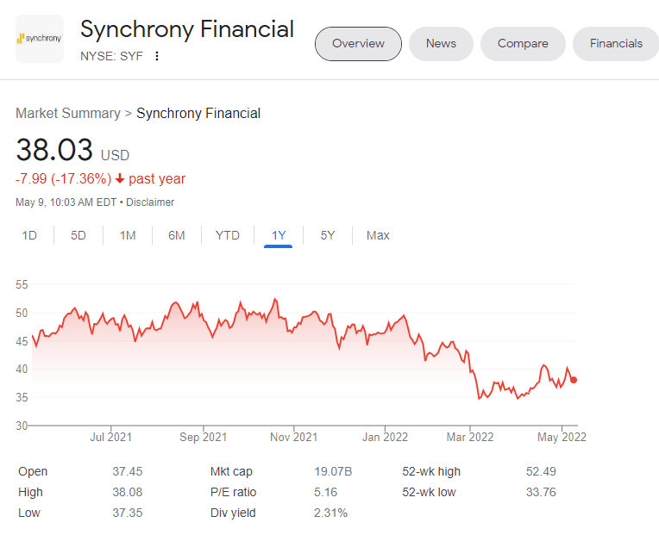The image size is (659, 535).
Task: Select the YTD range
Action: coord(228,235)
